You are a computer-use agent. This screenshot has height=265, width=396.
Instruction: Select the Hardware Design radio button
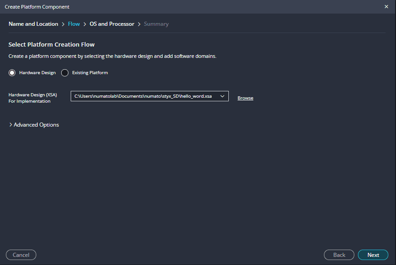[x=12, y=73]
